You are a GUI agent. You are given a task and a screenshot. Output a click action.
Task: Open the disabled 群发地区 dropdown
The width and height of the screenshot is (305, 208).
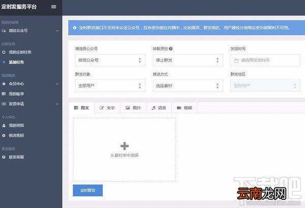pyautogui.click(x=265, y=86)
